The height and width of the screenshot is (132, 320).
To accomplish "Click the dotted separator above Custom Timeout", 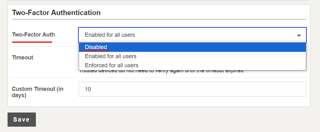I will point(159,78).
